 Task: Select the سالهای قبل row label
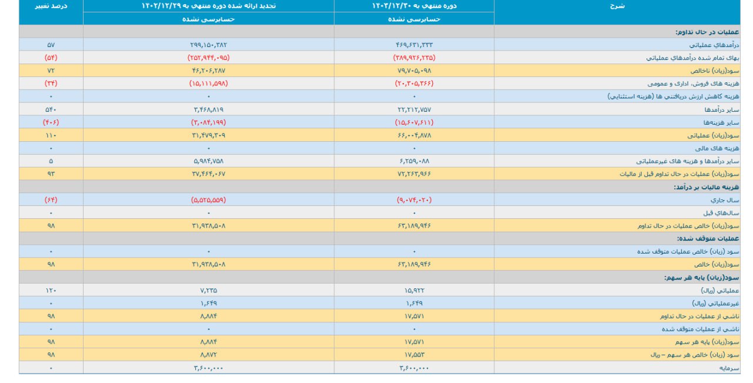coord(725,213)
